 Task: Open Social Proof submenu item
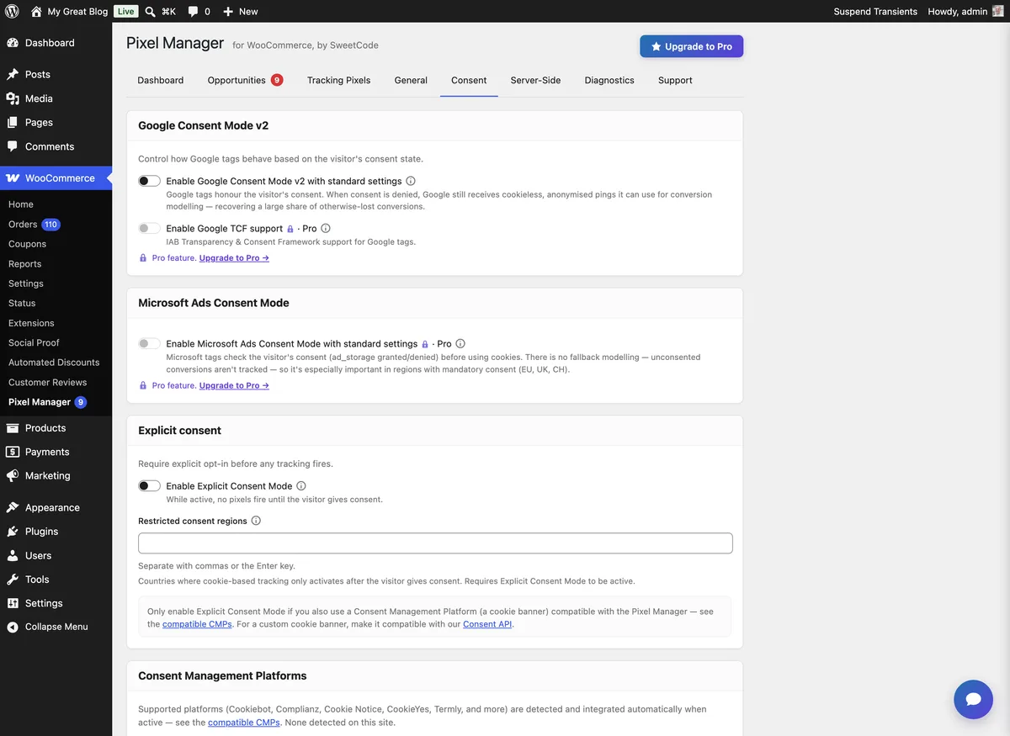click(34, 343)
